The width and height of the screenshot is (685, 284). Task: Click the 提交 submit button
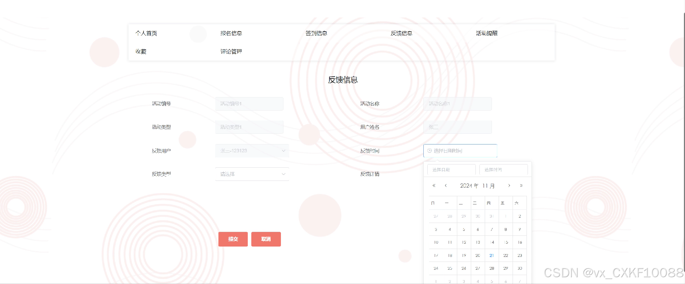click(233, 239)
